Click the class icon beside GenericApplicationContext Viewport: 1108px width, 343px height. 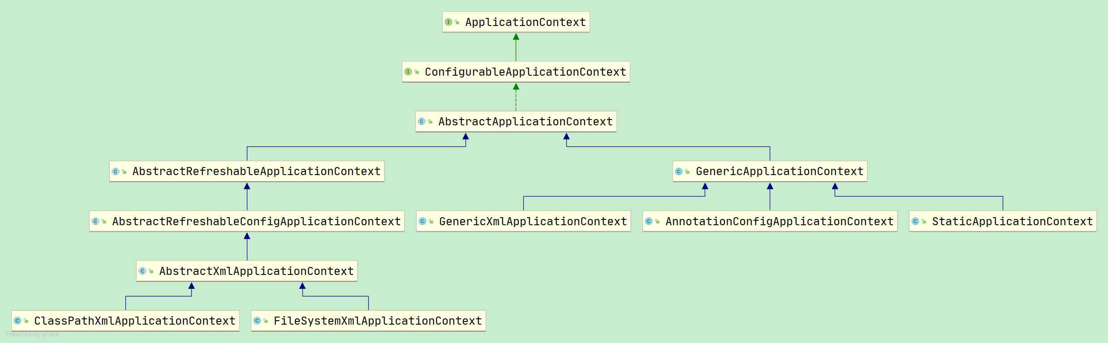point(678,171)
